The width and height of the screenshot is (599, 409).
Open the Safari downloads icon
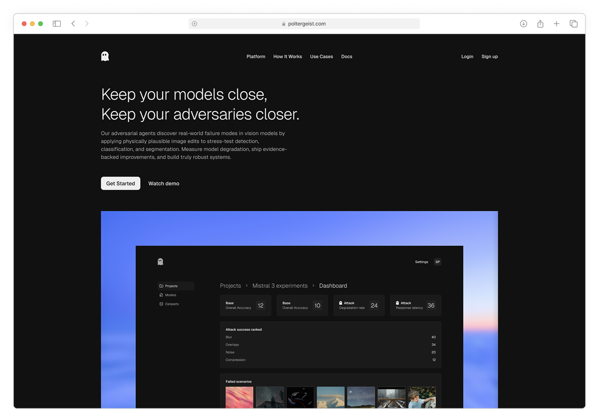[524, 24]
